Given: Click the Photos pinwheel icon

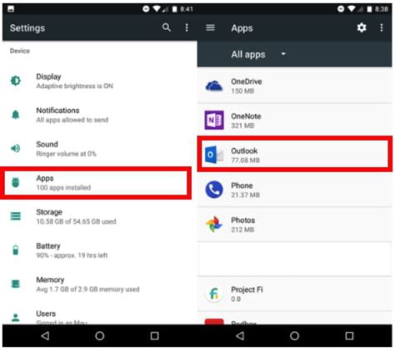Looking at the screenshot, I should [x=214, y=224].
